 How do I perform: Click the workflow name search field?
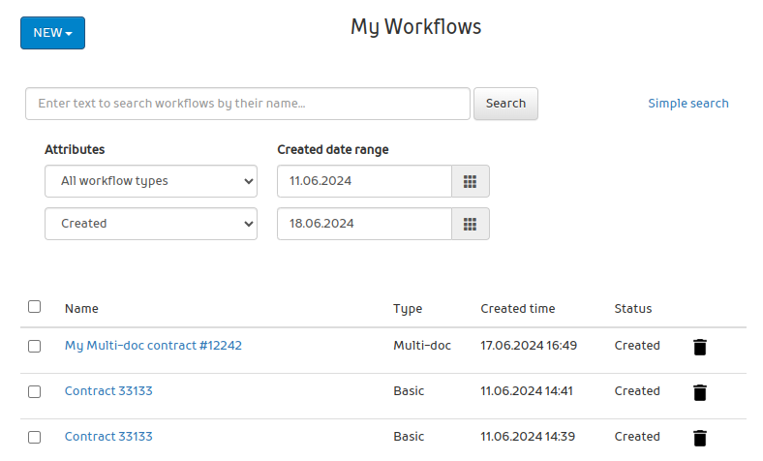point(247,104)
